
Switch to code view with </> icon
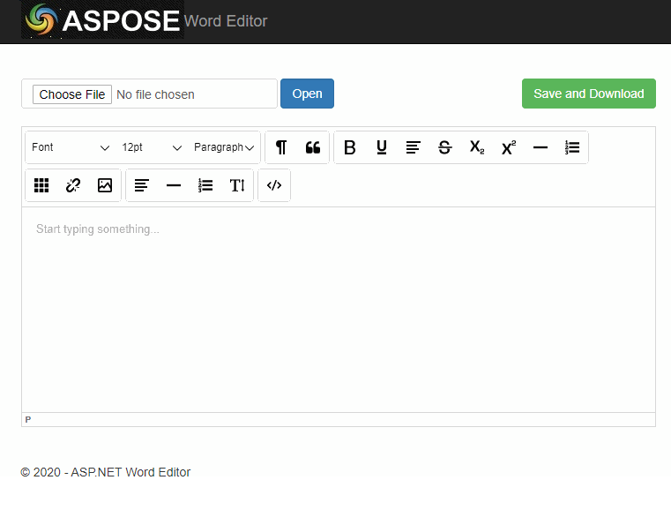coord(274,185)
